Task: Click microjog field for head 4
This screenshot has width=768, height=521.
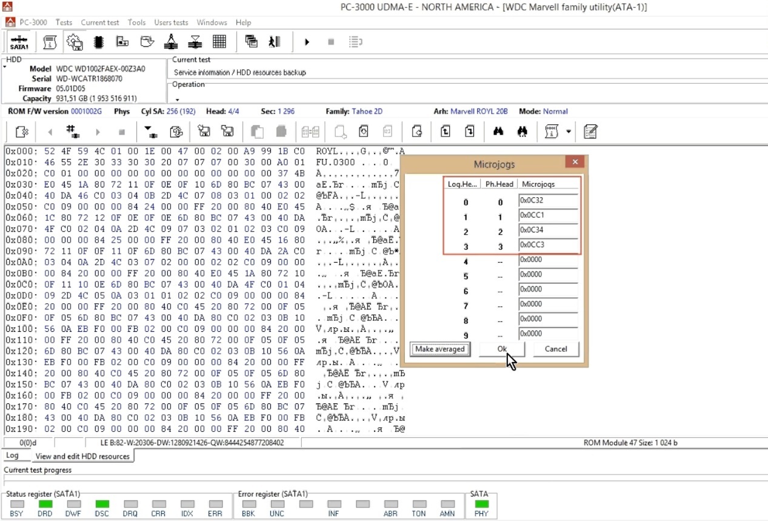Action: click(x=548, y=260)
